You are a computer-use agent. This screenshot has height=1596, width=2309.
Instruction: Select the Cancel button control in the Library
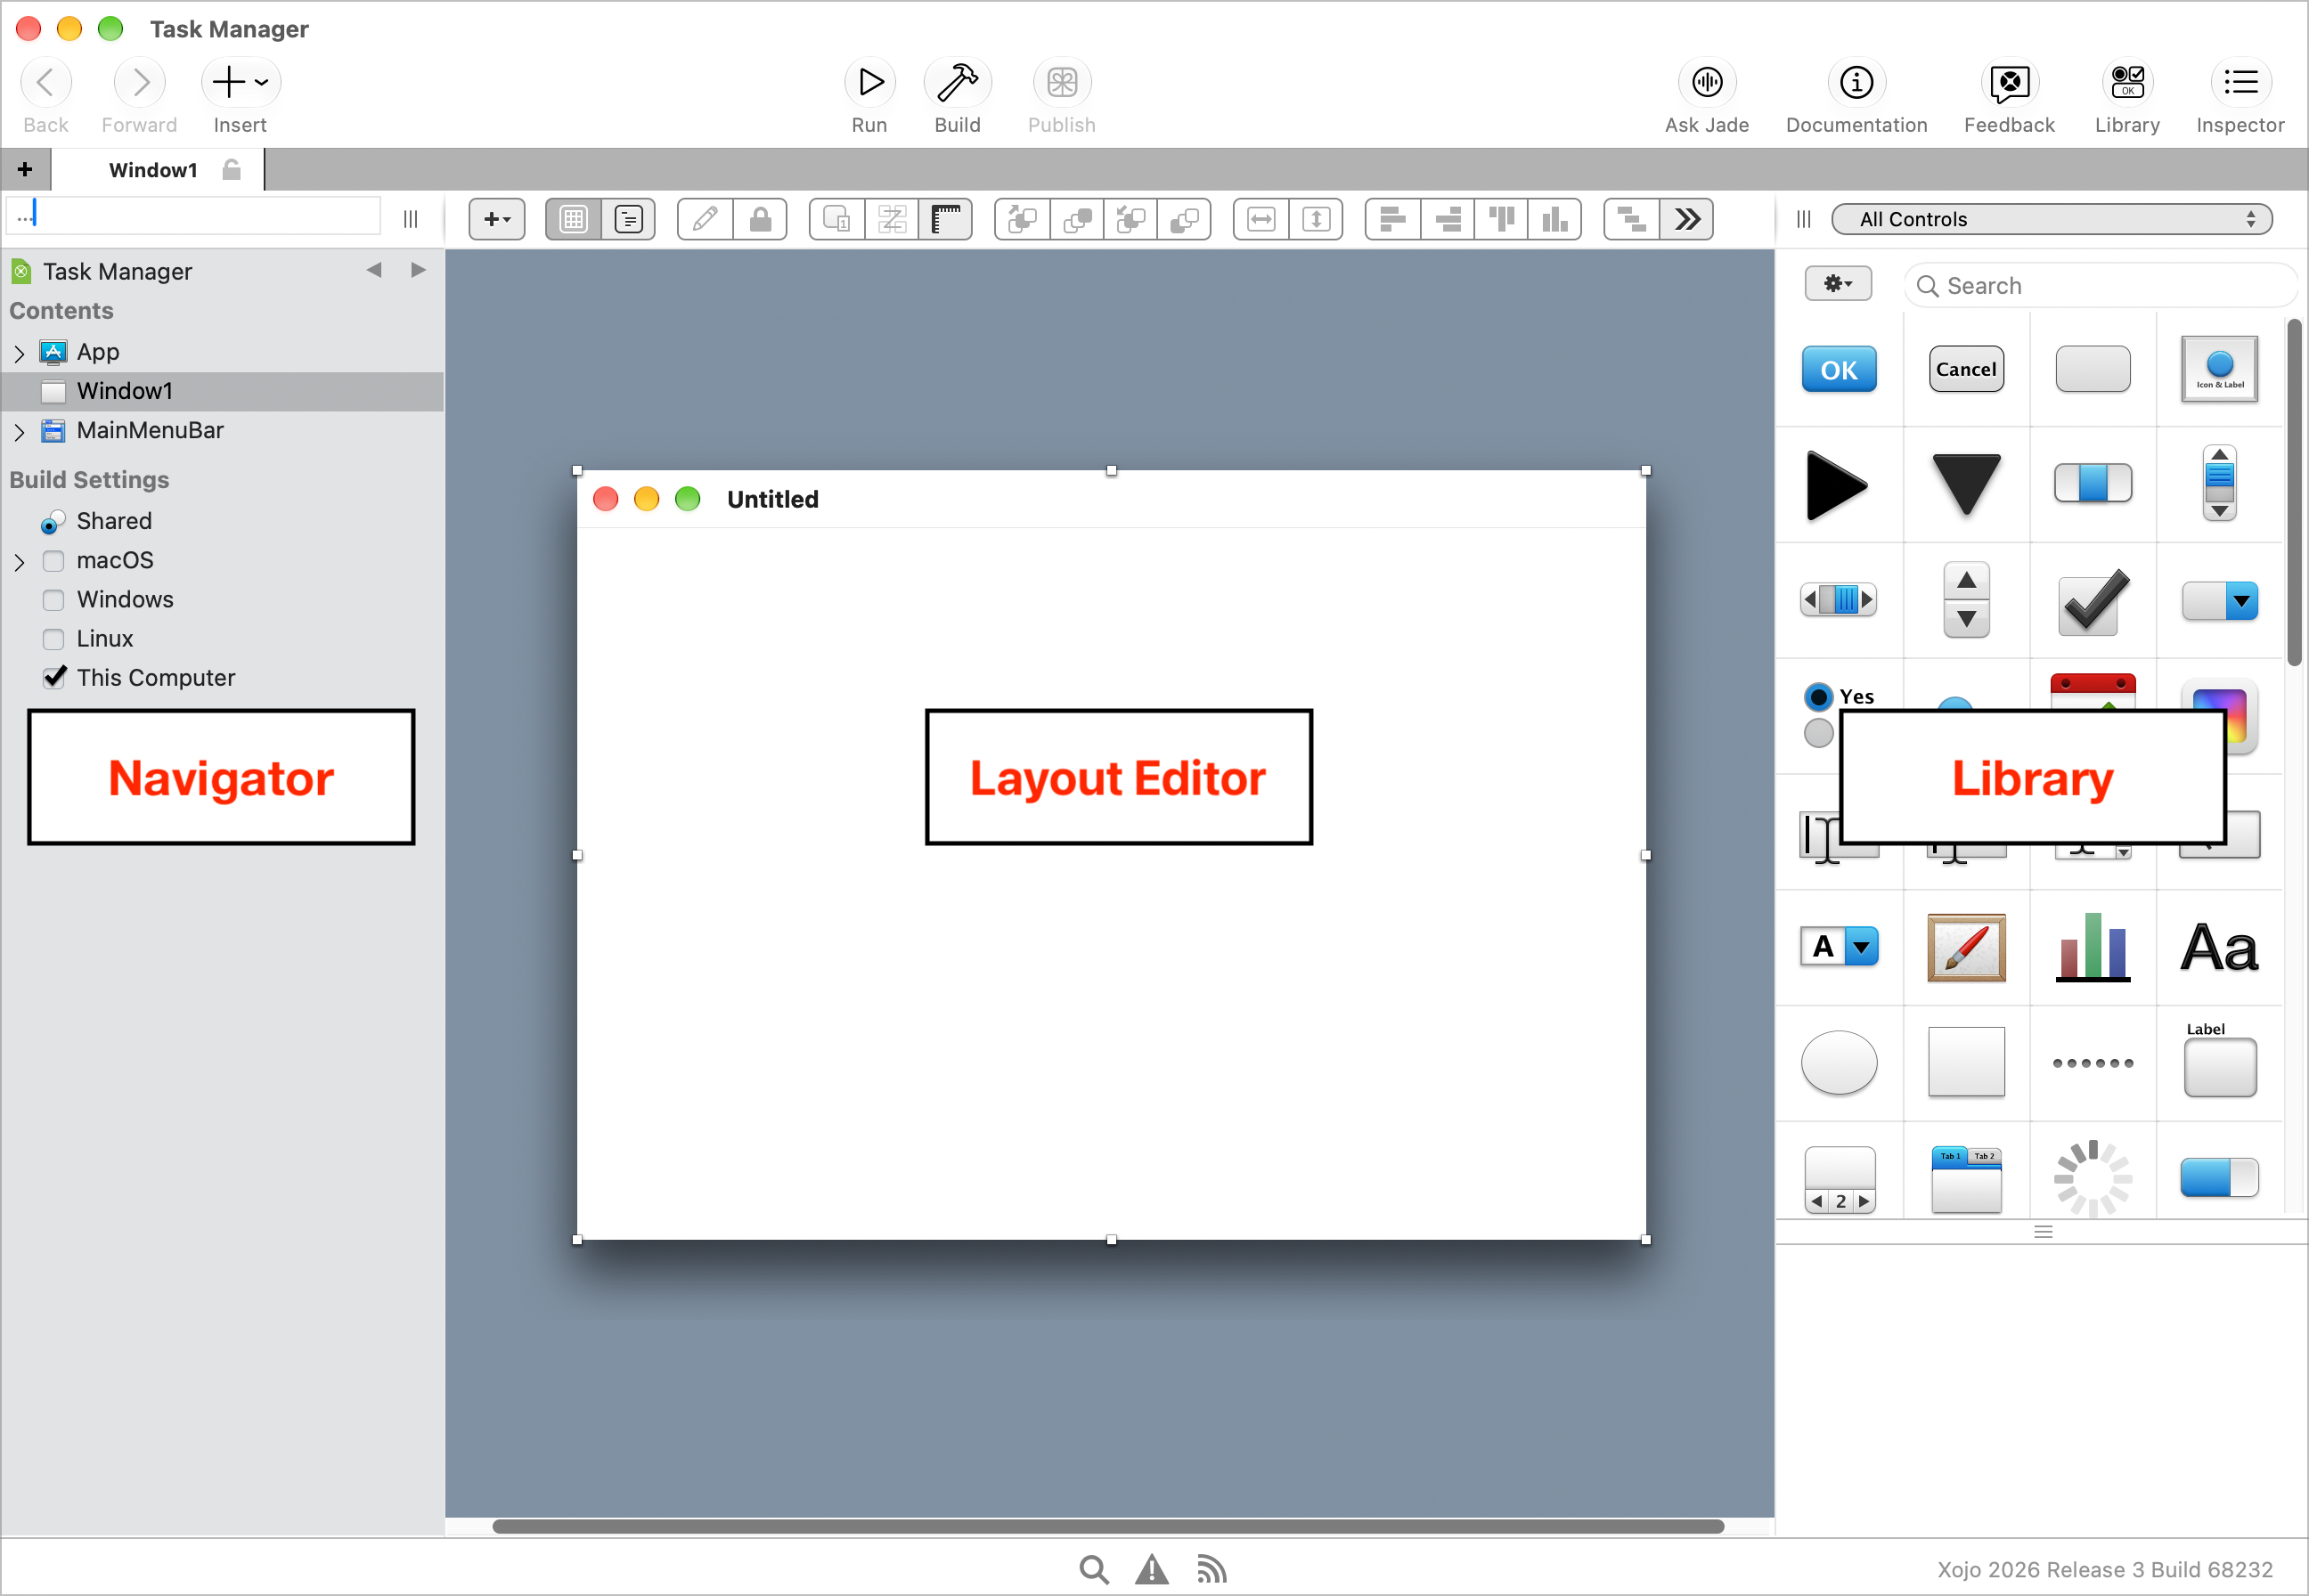(x=1965, y=370)
